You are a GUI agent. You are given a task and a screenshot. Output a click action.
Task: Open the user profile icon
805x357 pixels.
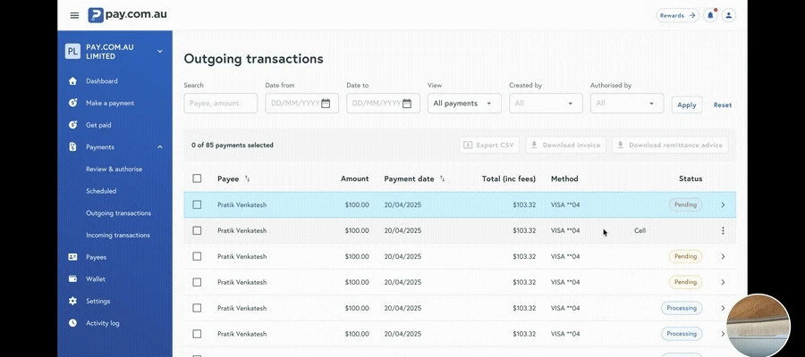click(x=728, y=15)
